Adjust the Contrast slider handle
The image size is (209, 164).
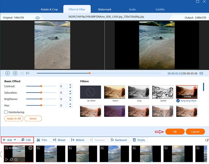(x=41, y=86)
